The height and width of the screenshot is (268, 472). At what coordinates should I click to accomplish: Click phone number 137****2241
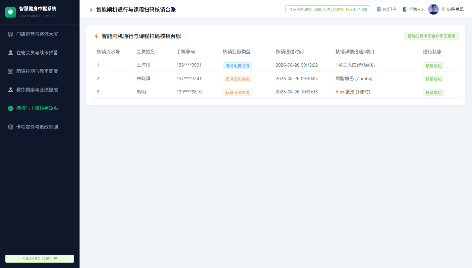(189, 79)
